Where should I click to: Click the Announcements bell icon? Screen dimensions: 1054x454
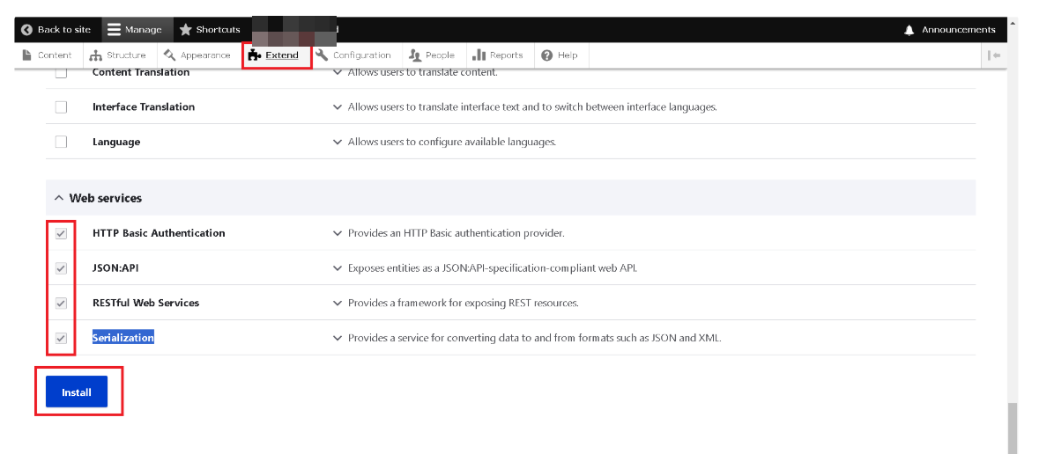909,30
